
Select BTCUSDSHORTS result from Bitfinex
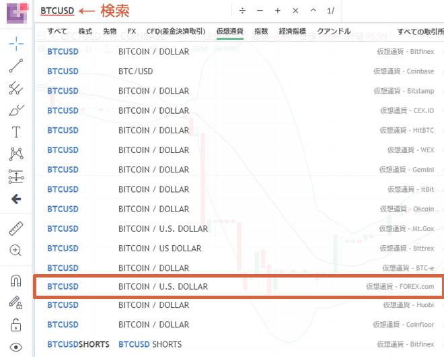tap(239, 344)
